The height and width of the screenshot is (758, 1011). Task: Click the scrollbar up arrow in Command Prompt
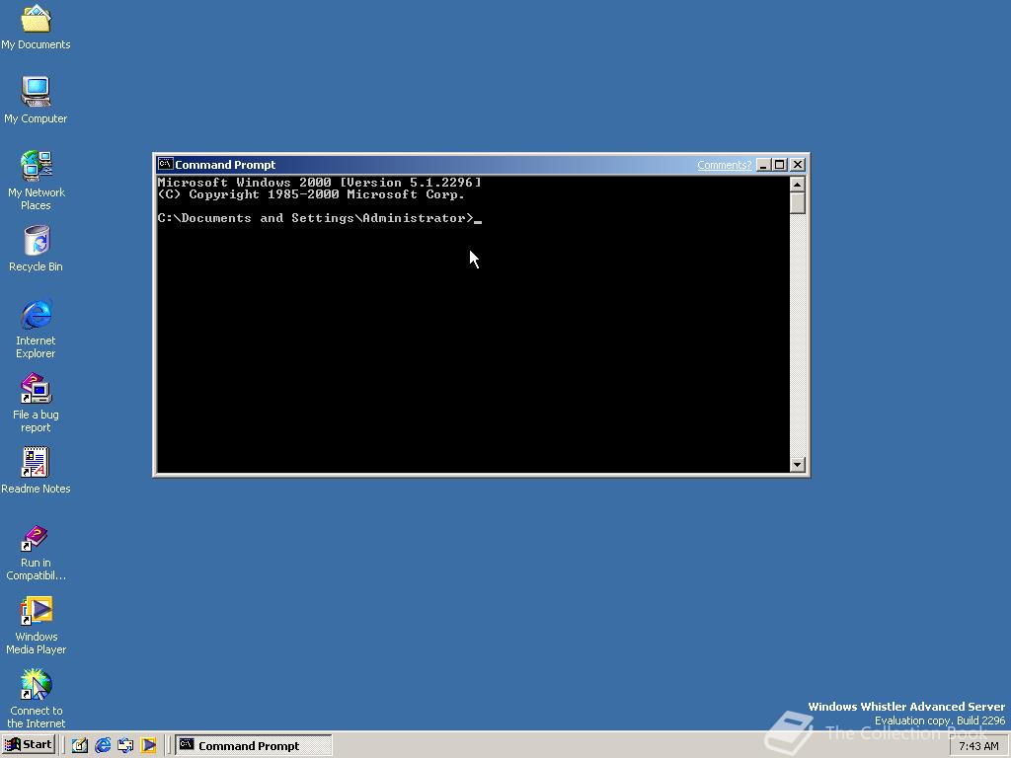click(798, 185)
